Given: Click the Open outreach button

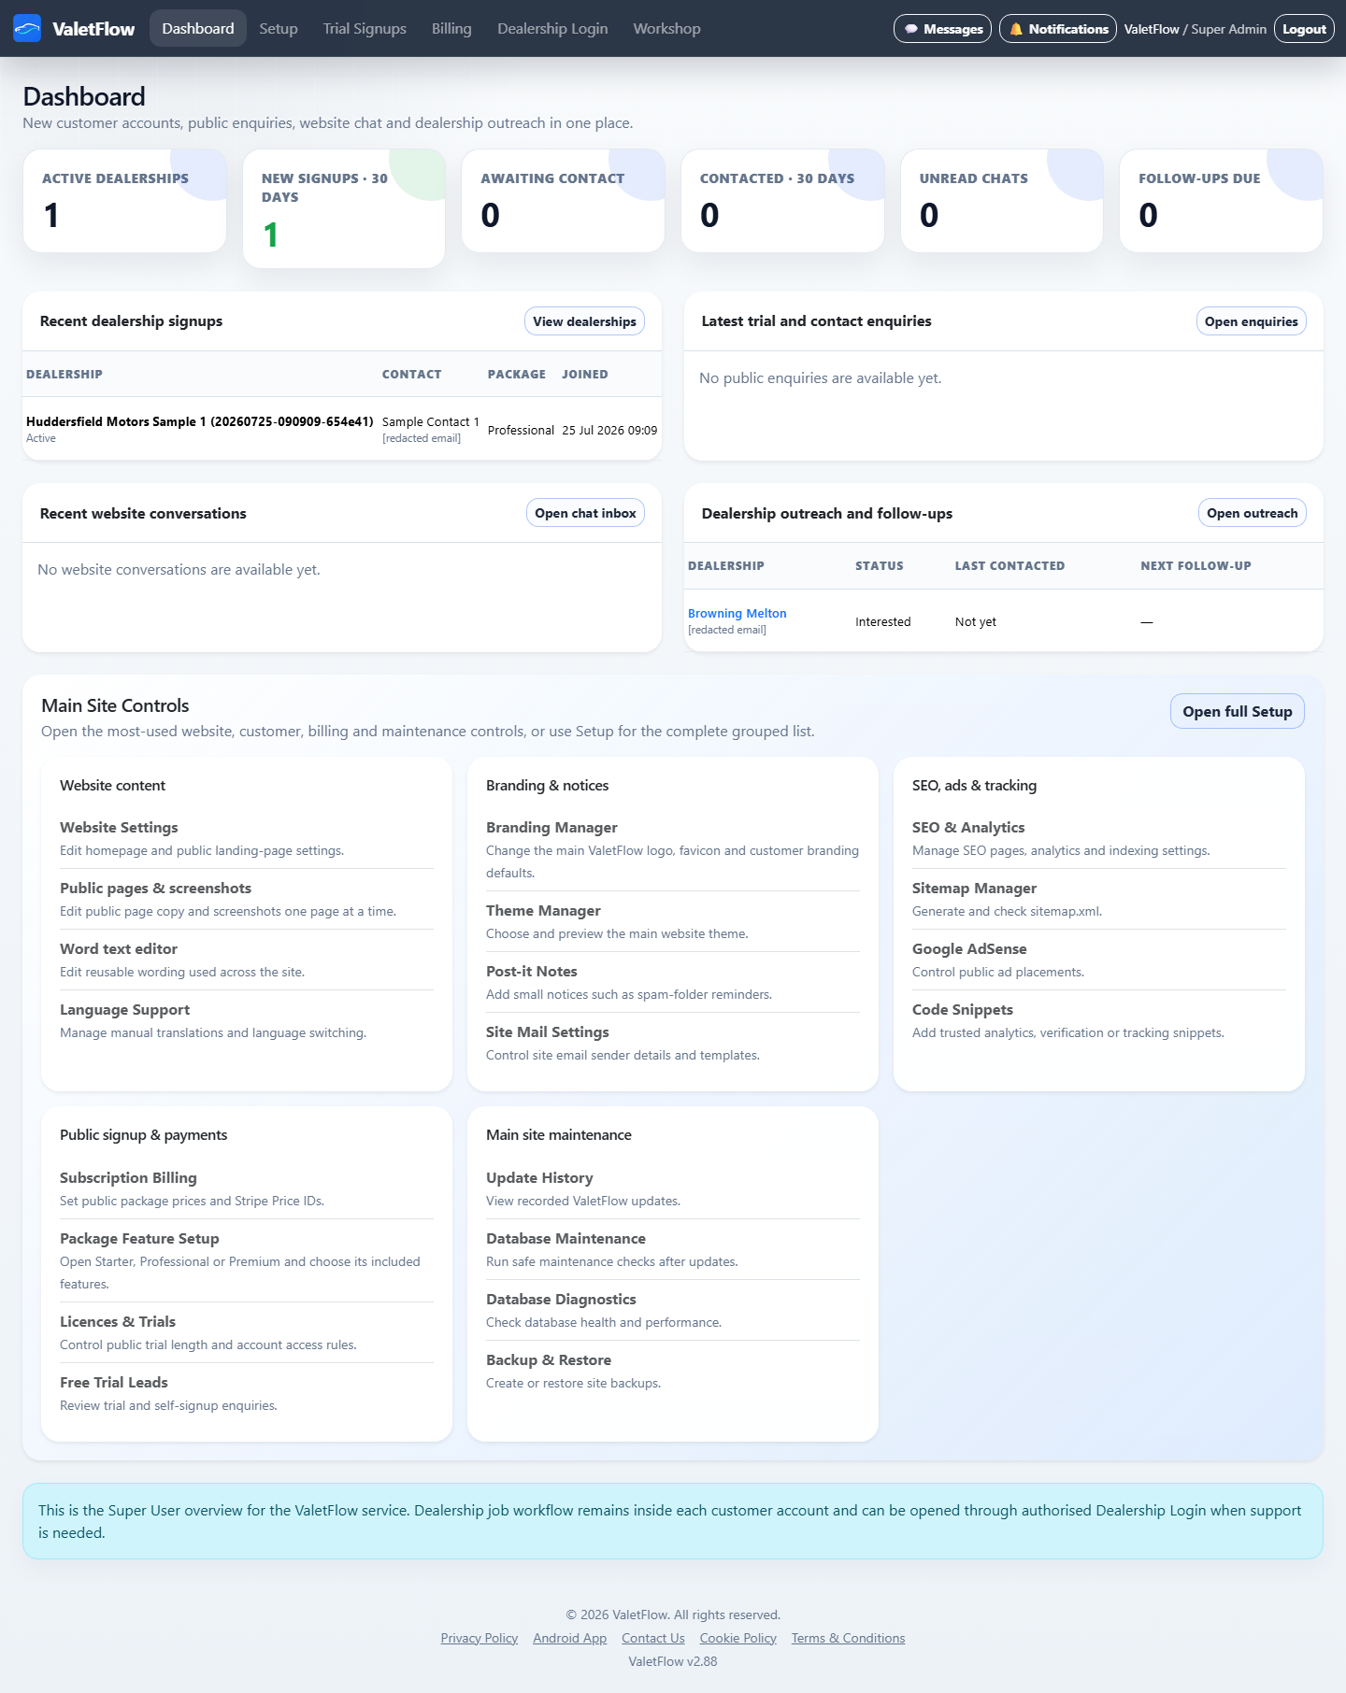Looking at the screenshot, I should tap(1252, 513).
